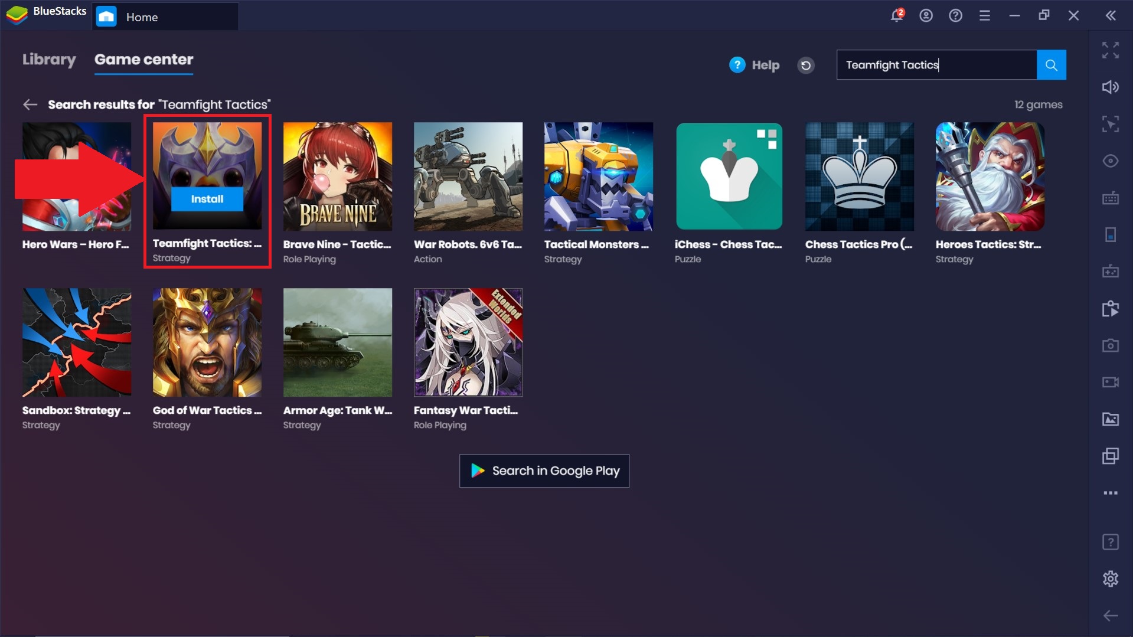Click the install APK icon
The width and height of the screenshot is (1133, 637).
click(x=1111, y=309)
